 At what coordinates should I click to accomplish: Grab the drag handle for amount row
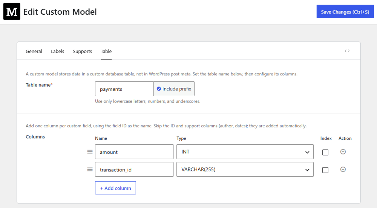(x=90, y=152)
